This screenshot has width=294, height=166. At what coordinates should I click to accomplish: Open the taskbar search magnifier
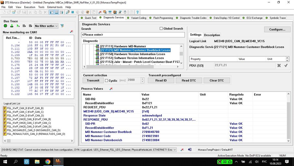(16, 161)
